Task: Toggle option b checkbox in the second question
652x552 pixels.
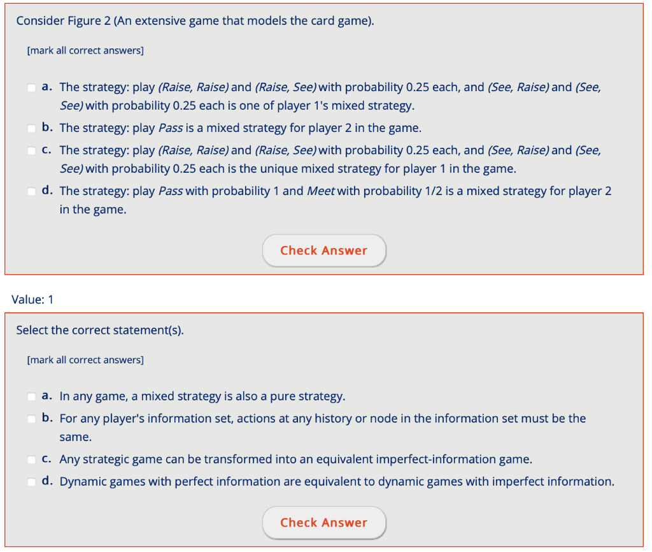Action: coord(31,419)
